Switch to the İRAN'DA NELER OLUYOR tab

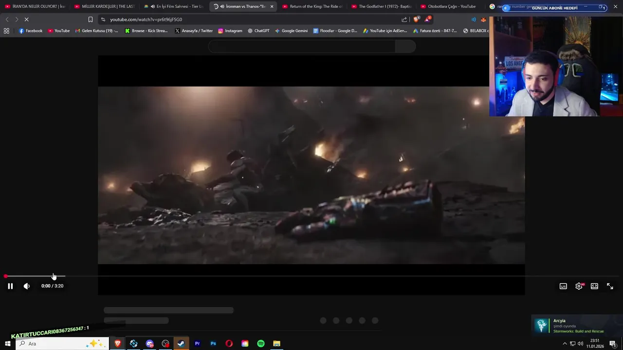[35, 6]
